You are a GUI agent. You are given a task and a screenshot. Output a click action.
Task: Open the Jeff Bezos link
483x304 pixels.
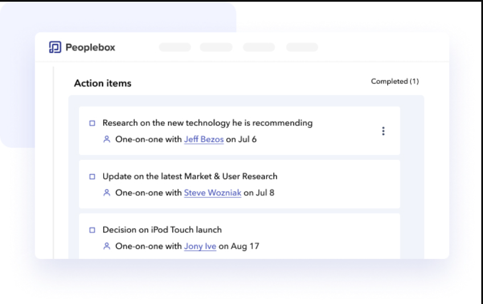[x=204, y=139]
